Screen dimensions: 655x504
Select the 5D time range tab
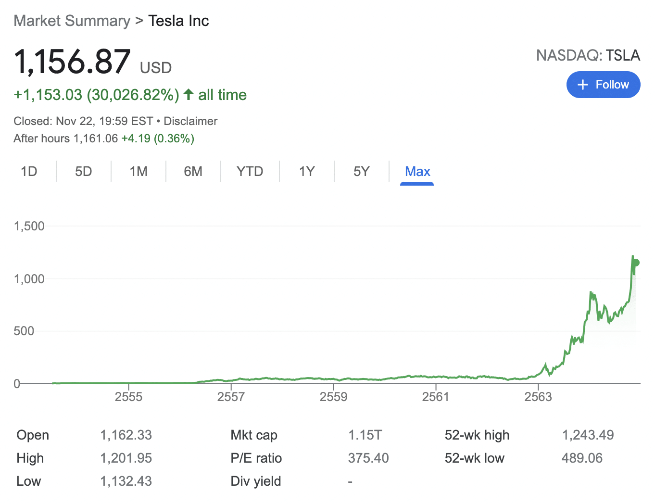(x=84, y=171)
